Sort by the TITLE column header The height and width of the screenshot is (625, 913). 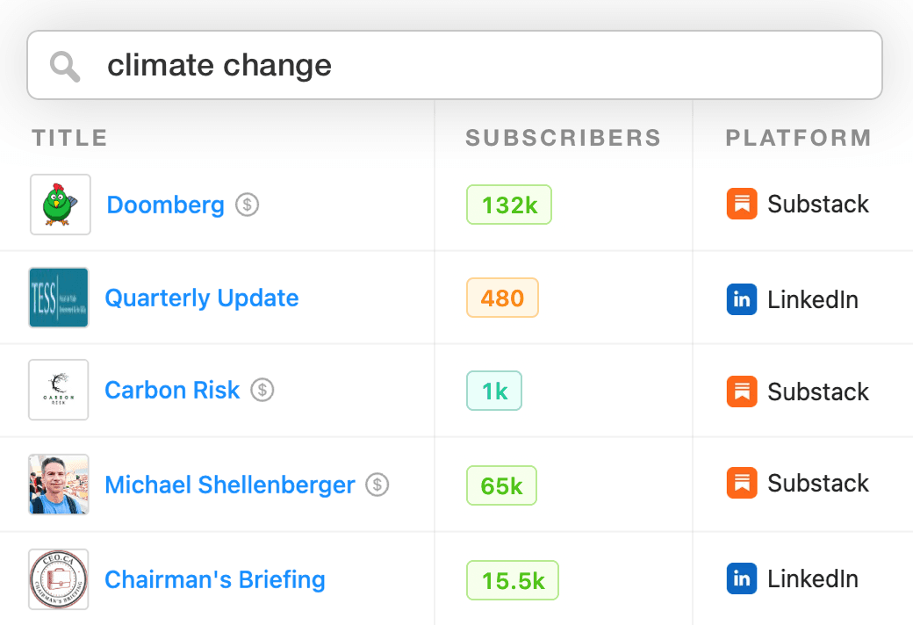pos(70,138)
